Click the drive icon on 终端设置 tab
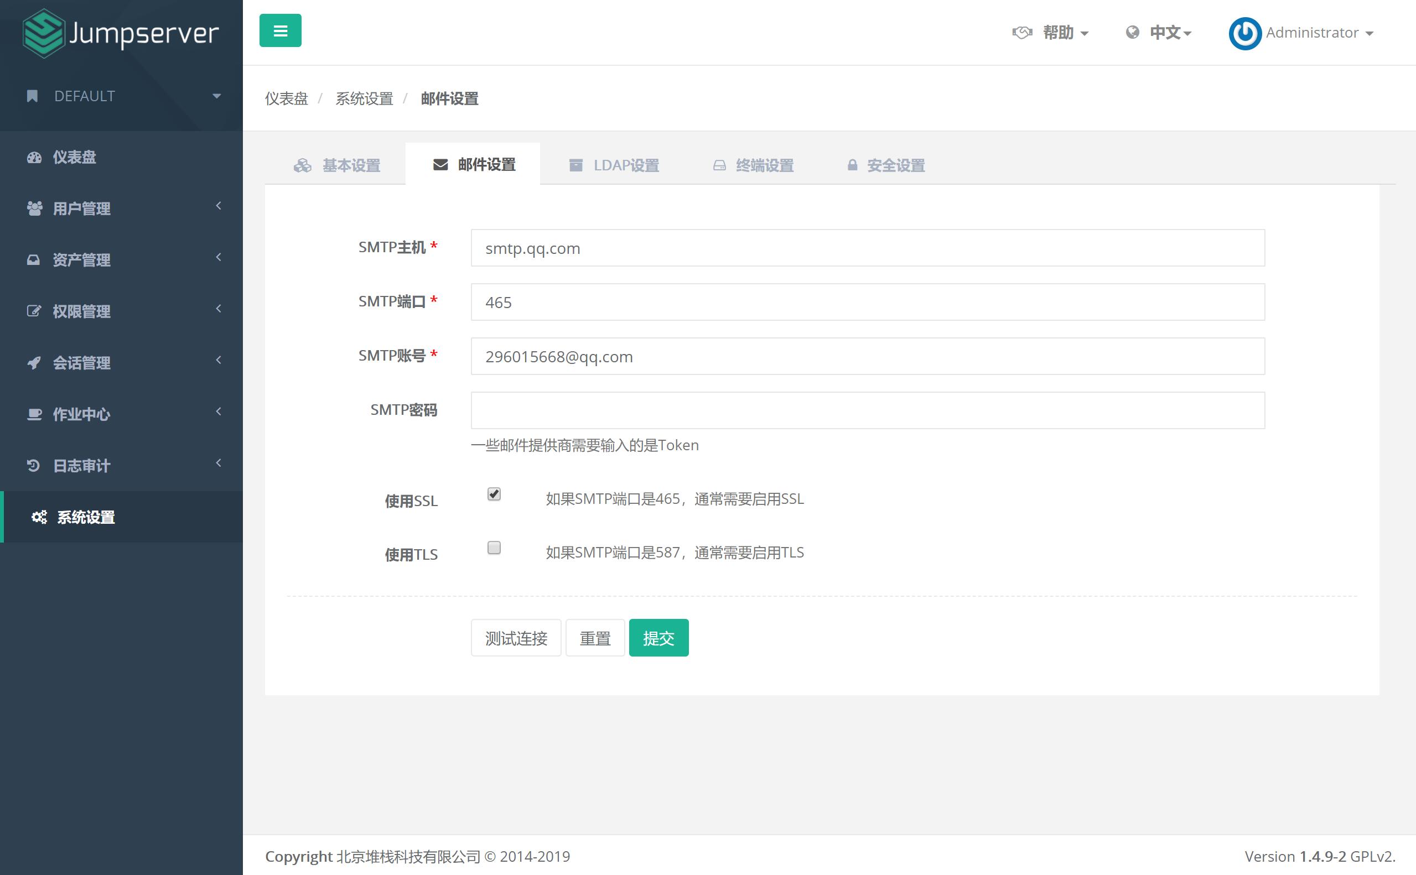This screenshot has height=875, width=1416. 719,165
